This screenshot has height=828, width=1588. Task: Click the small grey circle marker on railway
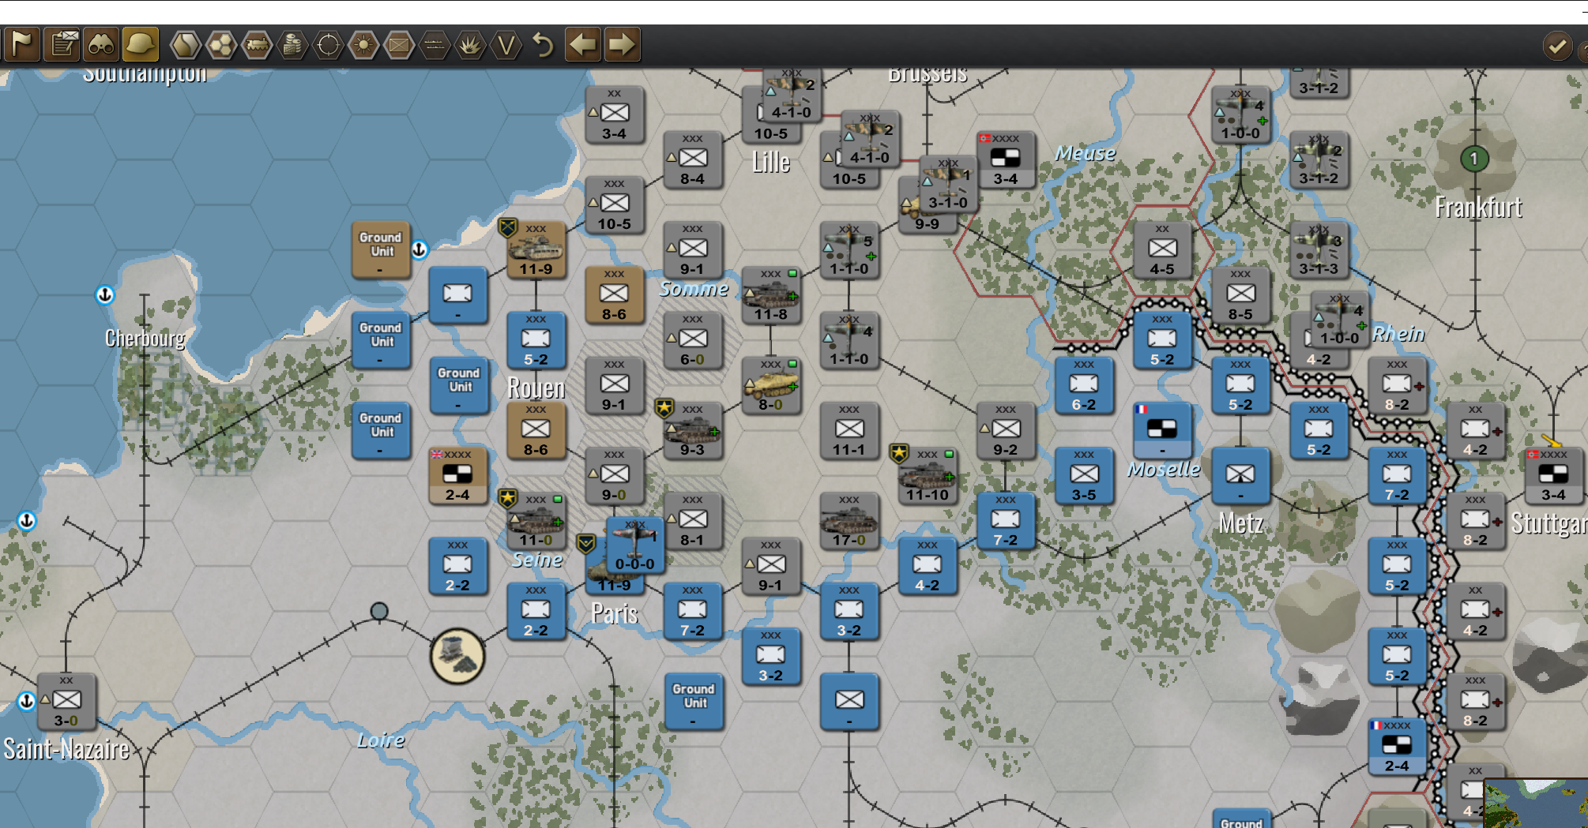point(379,611)
